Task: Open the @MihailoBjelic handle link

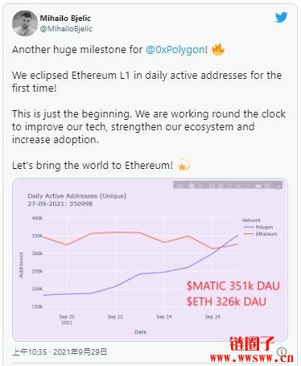Action: tap(66, 29)
